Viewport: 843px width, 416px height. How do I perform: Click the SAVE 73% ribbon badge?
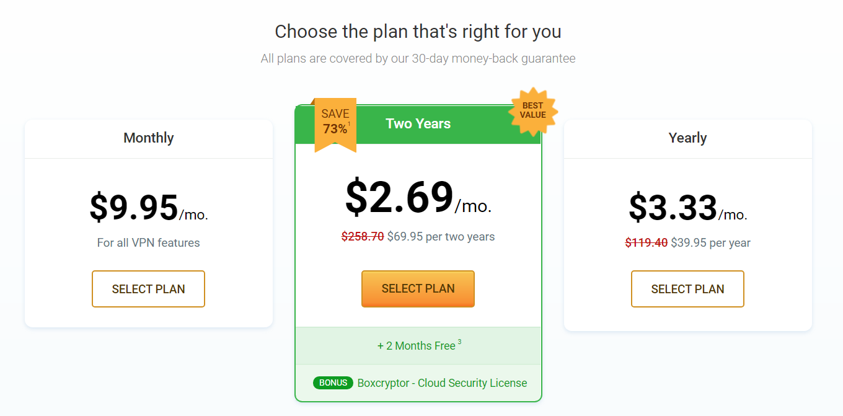pos(337,122)
